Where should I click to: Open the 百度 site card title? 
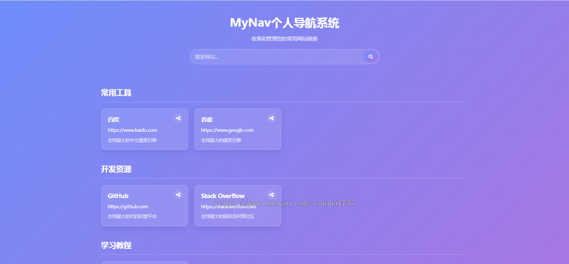click(x=113, y=120)
